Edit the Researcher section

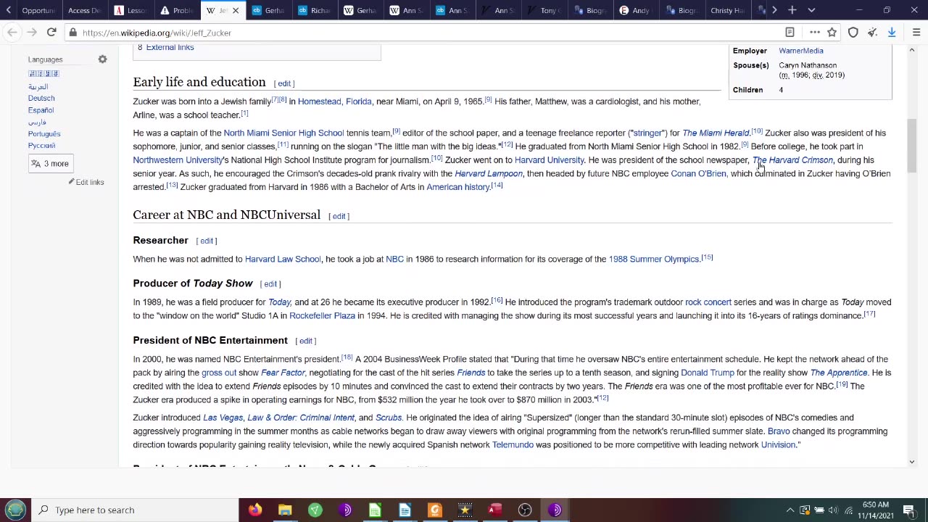pyautogui.click(x=207, y=241)
